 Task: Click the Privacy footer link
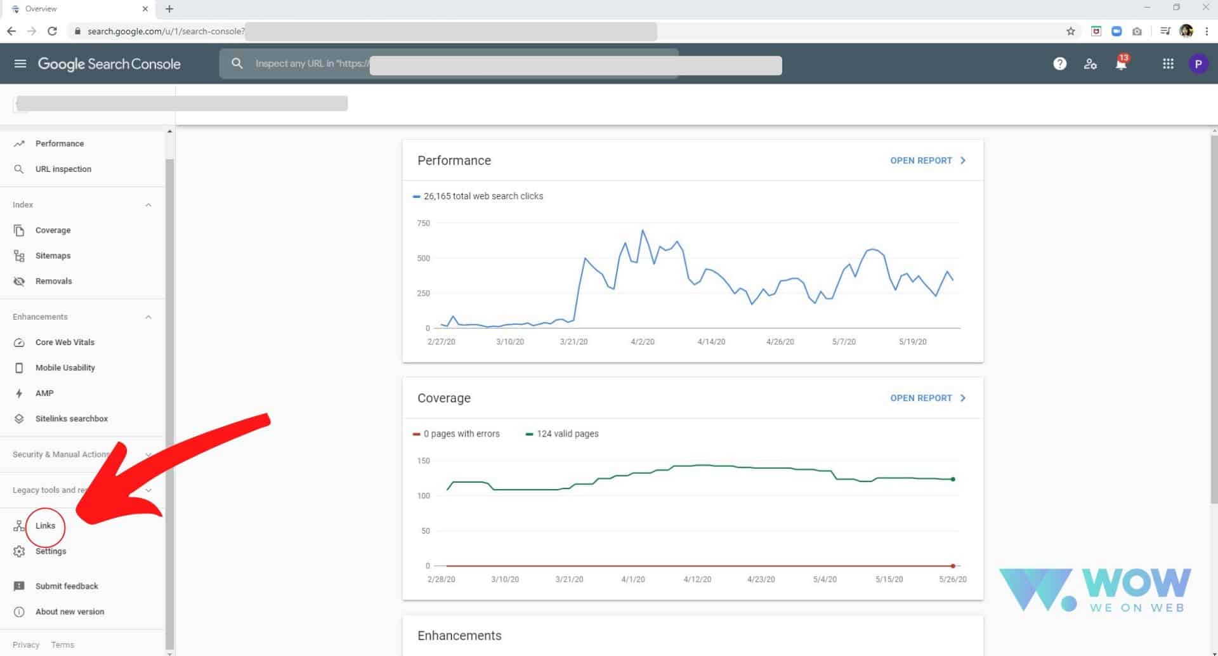pos(26,645)
